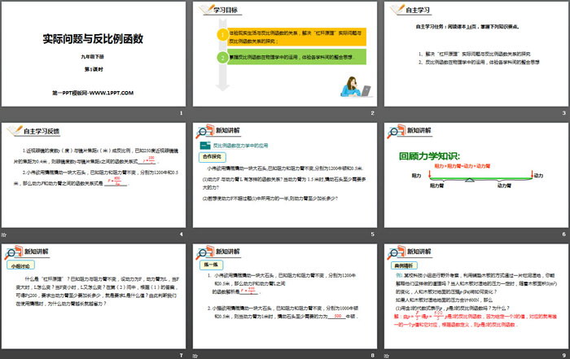Click the pencil icon beside 自主学习 heading

click(394, 11)
